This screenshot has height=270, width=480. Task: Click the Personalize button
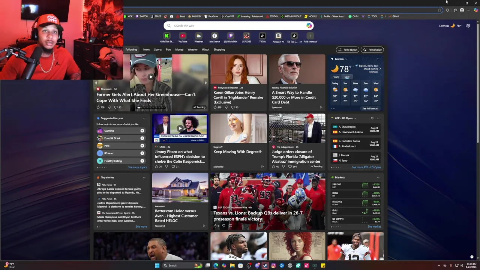tap(372, 49)
